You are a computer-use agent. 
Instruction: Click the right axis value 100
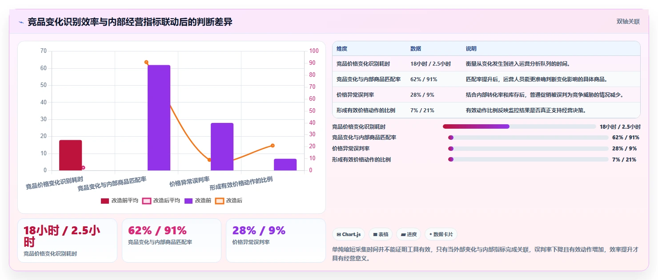(314, 51)
